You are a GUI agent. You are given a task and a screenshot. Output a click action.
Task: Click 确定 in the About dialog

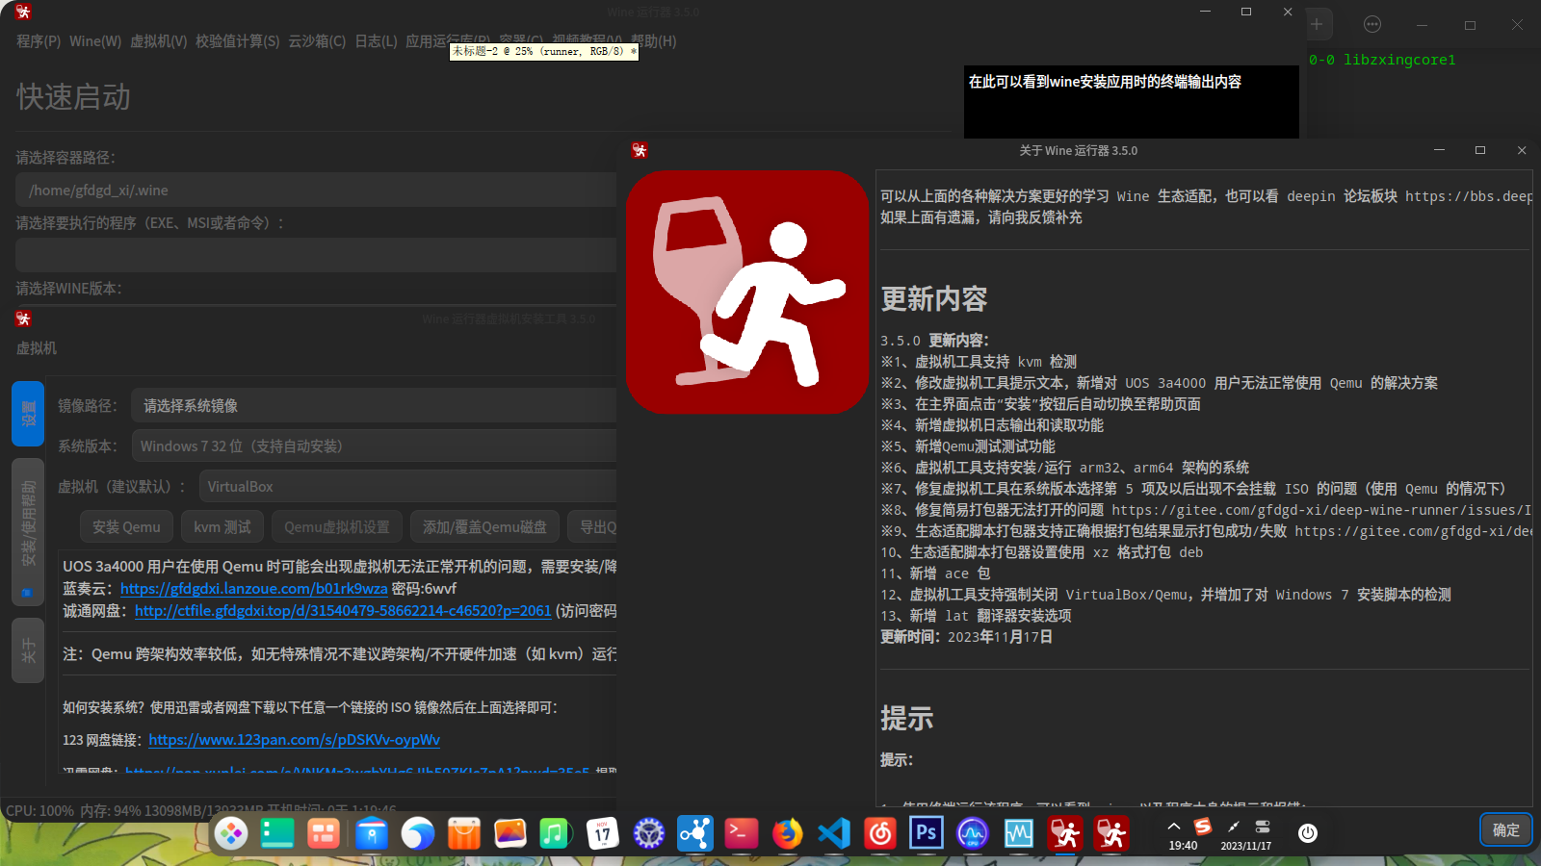[x=1506, y=830]
